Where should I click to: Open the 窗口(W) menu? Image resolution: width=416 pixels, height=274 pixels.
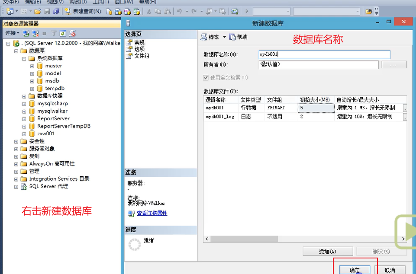pos(124,2)
